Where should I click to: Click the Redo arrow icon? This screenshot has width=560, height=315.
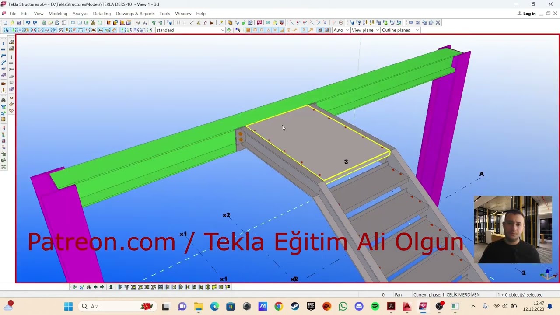[x=35, y=22]
